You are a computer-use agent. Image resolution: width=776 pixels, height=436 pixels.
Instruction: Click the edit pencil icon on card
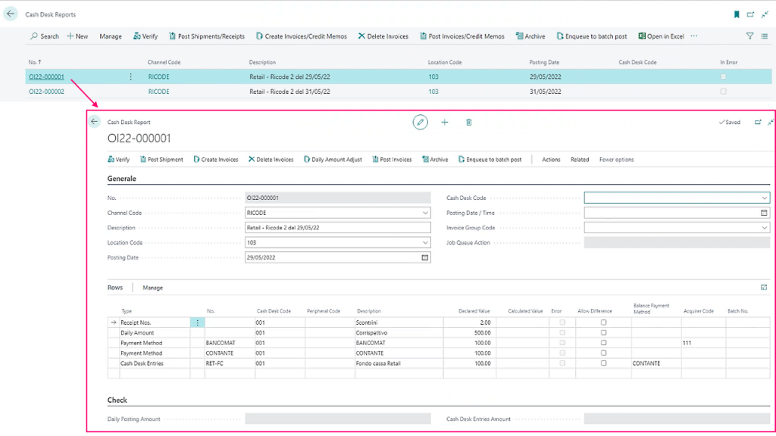(420, 122)
